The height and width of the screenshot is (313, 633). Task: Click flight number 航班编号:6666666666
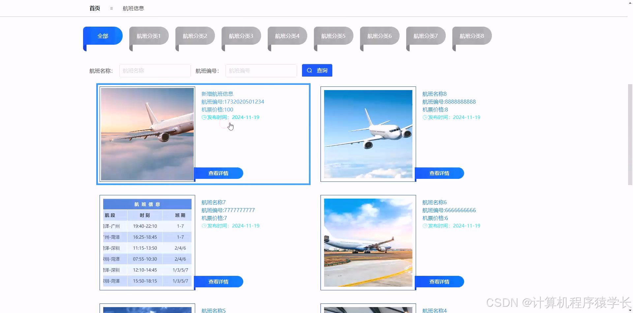[x=449, y=210]
